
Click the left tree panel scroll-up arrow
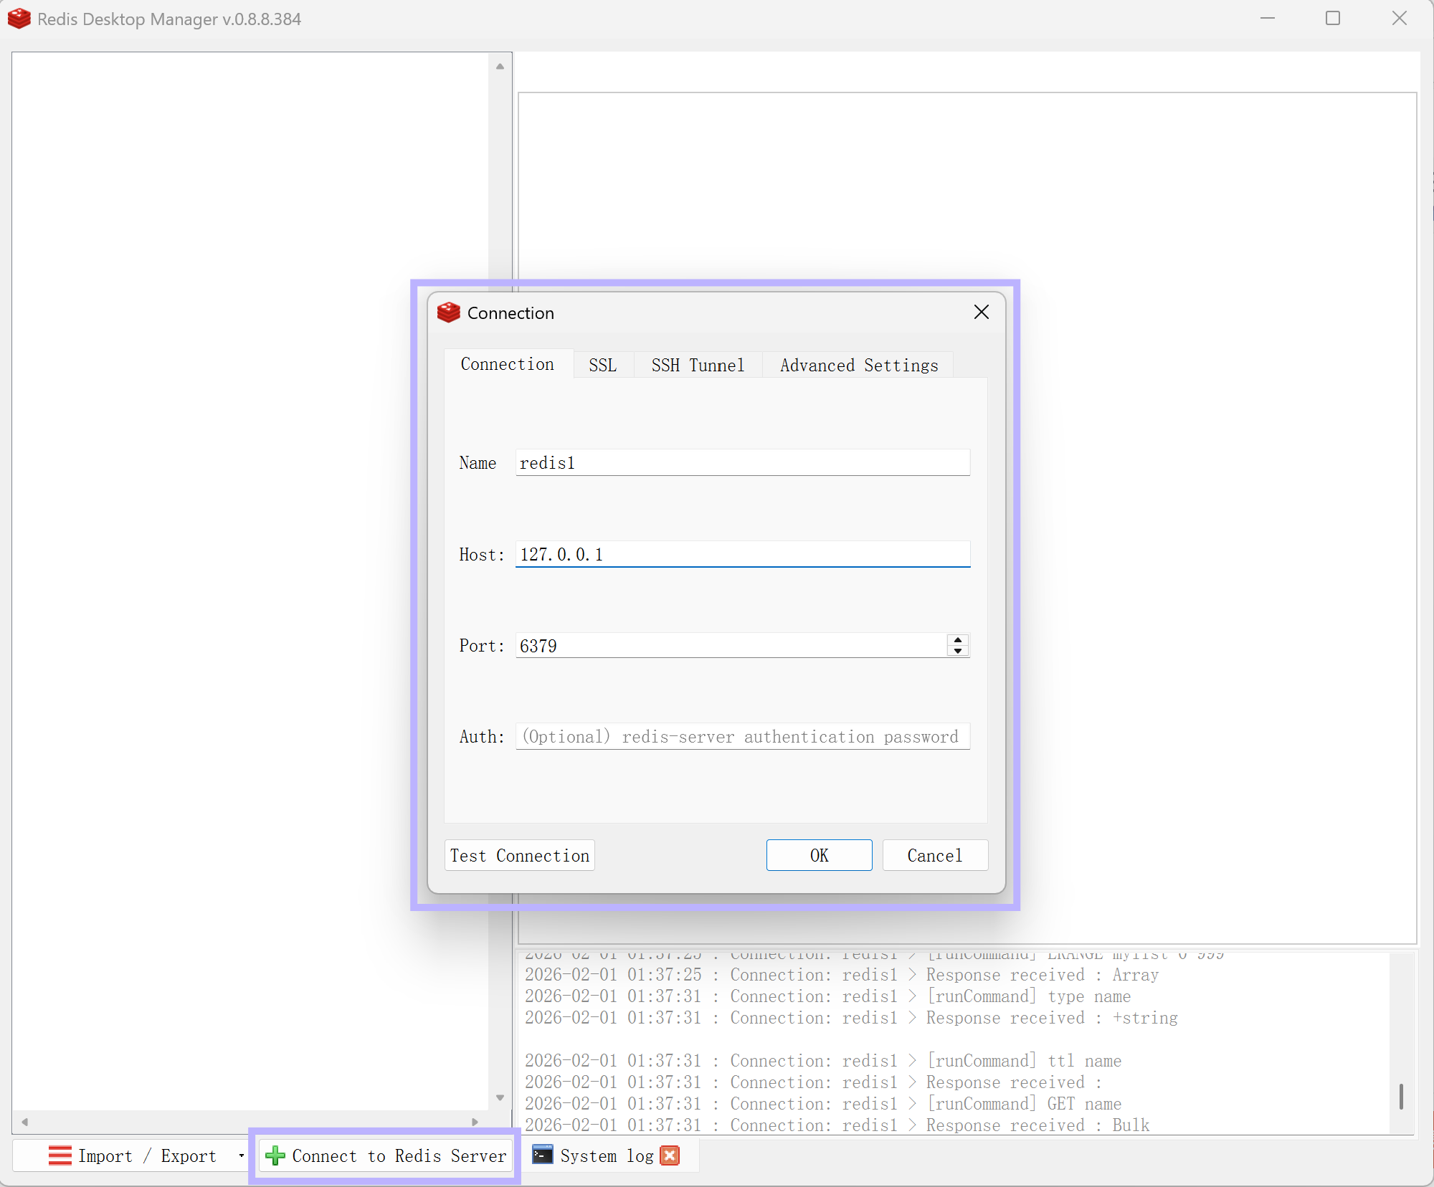[x=500, y=66]
